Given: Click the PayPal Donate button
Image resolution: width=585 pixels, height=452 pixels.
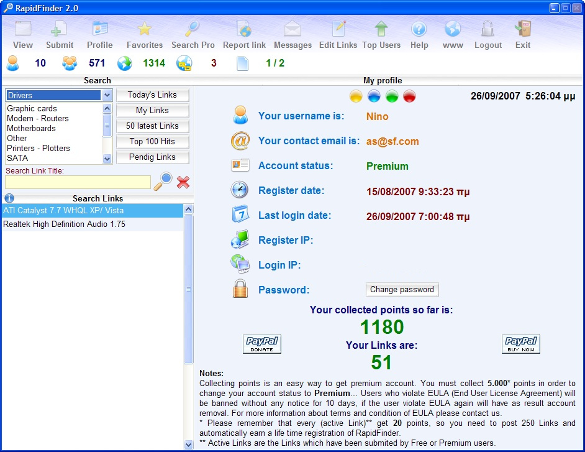Looking at the screenshot, I should (x=261, y=344).
